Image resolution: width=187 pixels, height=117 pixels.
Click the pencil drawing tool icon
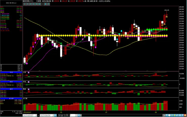click(182, 115)
